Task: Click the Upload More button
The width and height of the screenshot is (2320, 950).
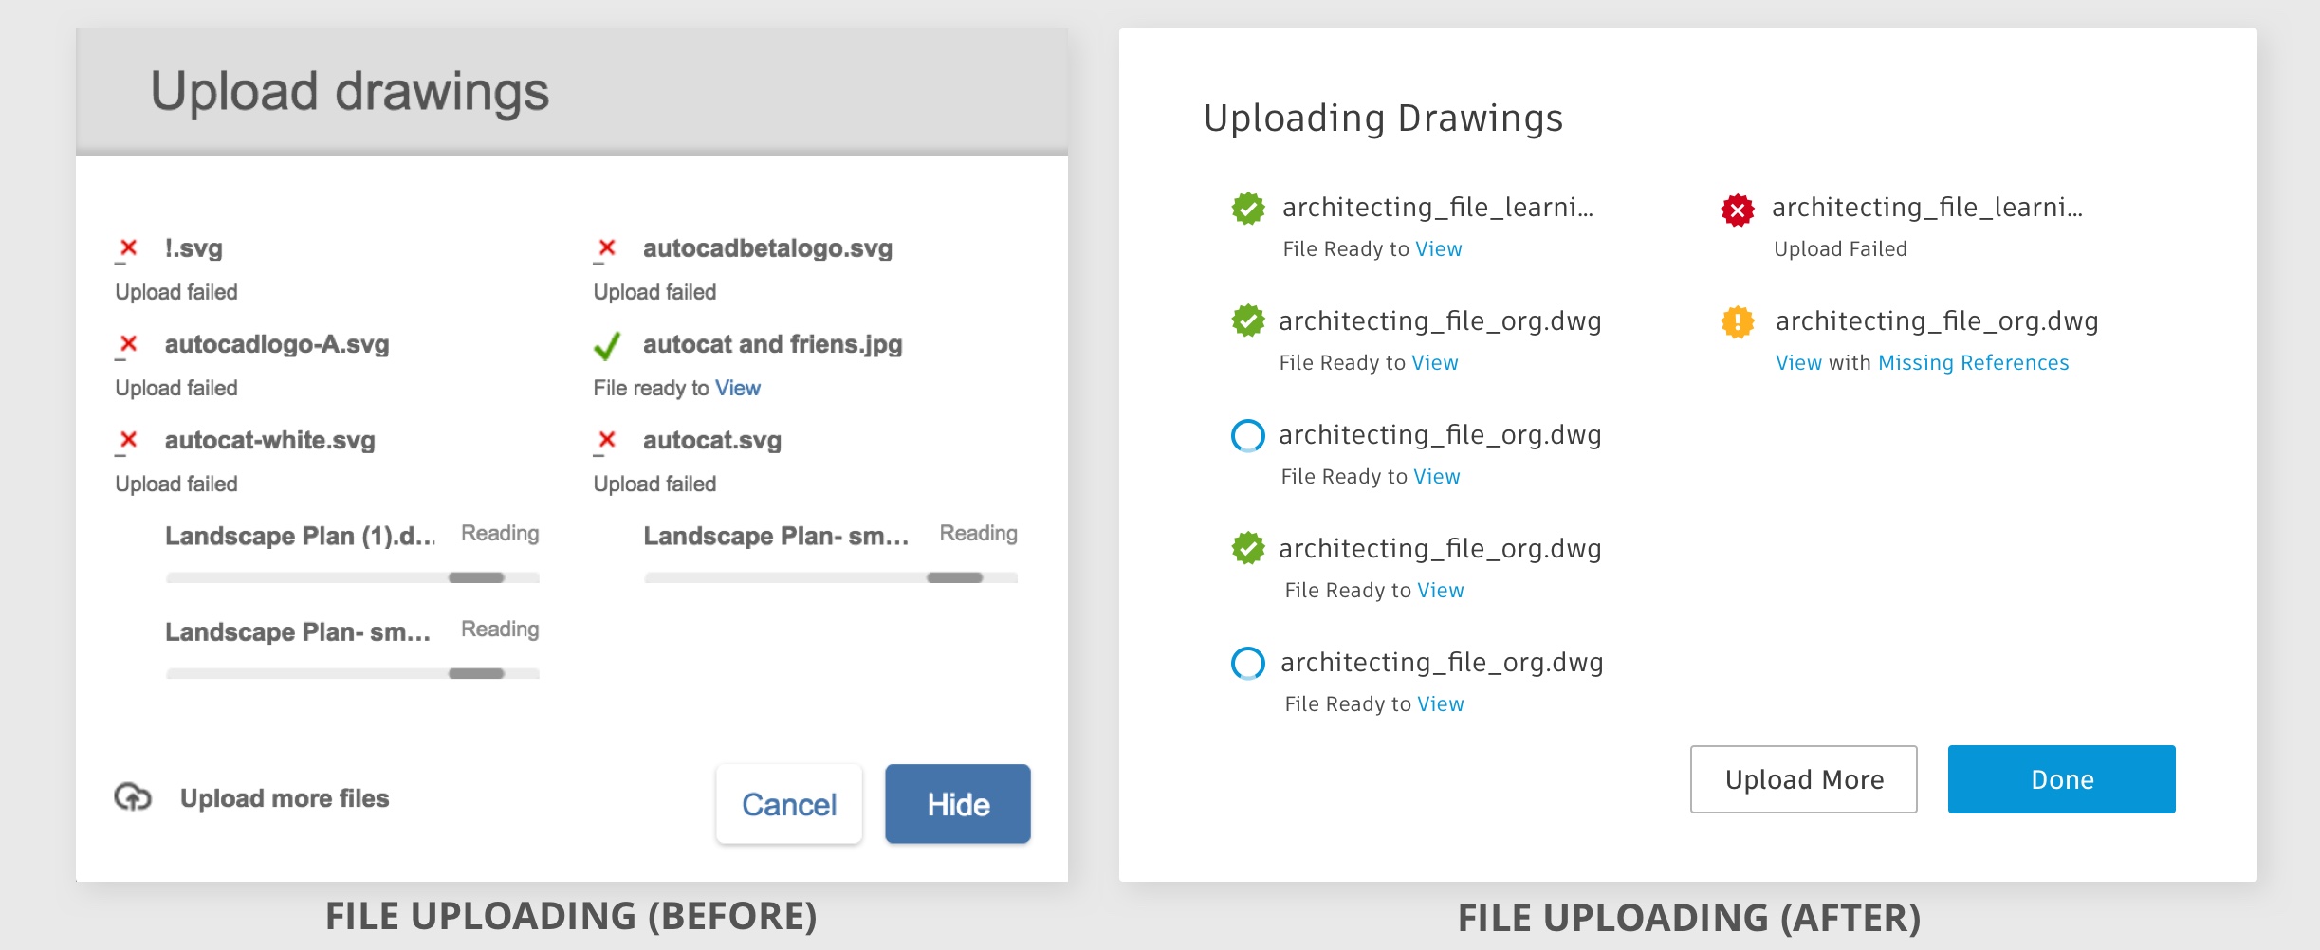Action: (x=1803, y=779)
